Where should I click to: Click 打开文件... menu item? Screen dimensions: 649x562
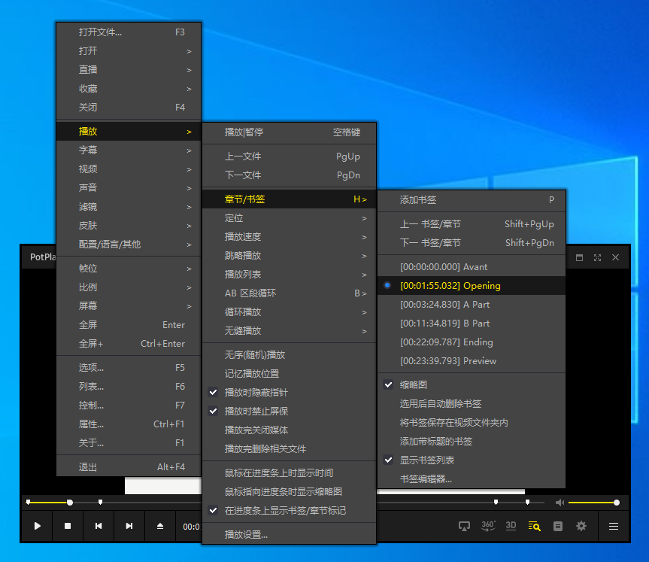click(129, 32)
